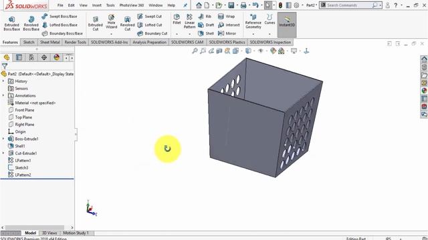The image size is (428, 240).
Task: Expand the Annotations tree node
Action: (x=3, y=95)
